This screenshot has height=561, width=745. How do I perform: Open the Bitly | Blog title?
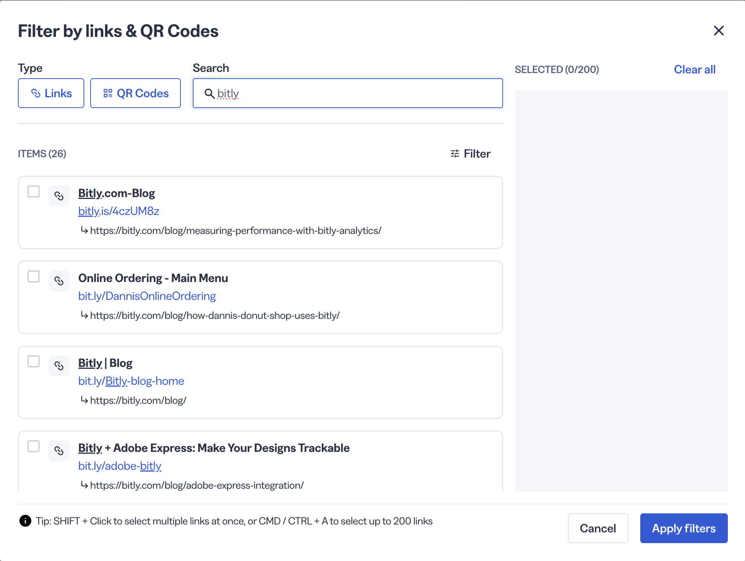tap(106, 363)
